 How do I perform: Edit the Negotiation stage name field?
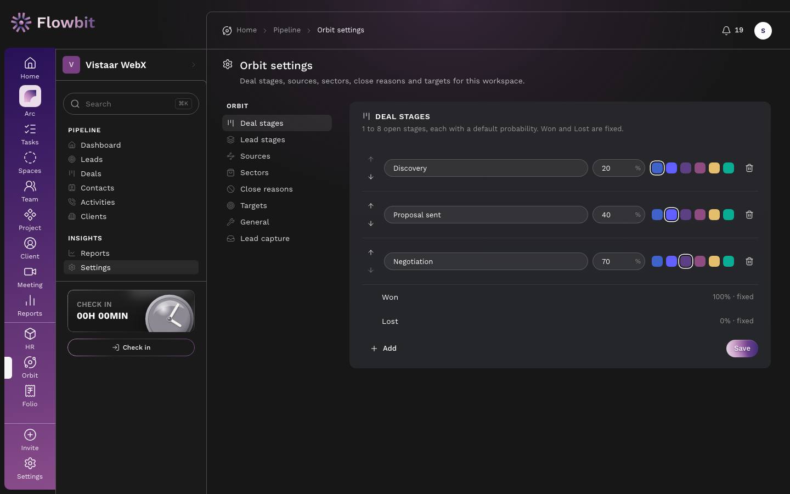(x=486, y=261)
